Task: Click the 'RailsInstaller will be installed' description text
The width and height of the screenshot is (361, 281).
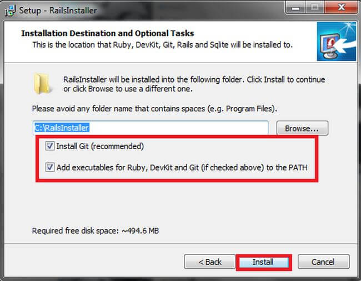Action: click(x=194, y=84)
